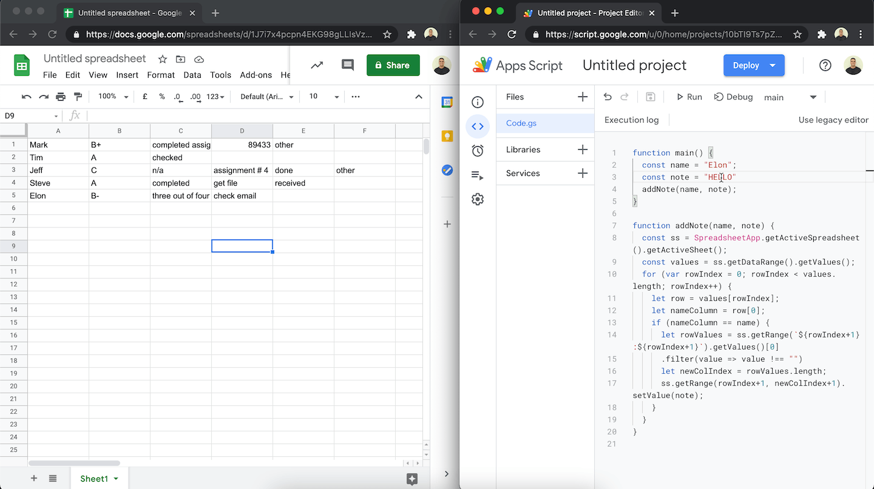
Task: Add a new library with the Libraries plus
Action: [582, 149]
